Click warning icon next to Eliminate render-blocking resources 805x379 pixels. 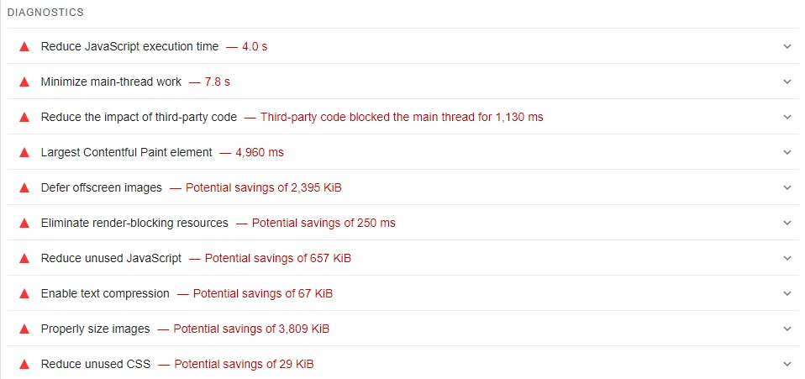(x=24, y=224)
